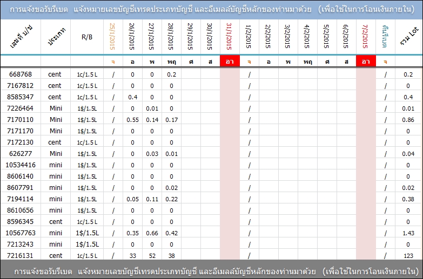Select 1c/1.5 L cell in row 7172130
The width and height of the screenshot is (423, 279).
point(87,142)
